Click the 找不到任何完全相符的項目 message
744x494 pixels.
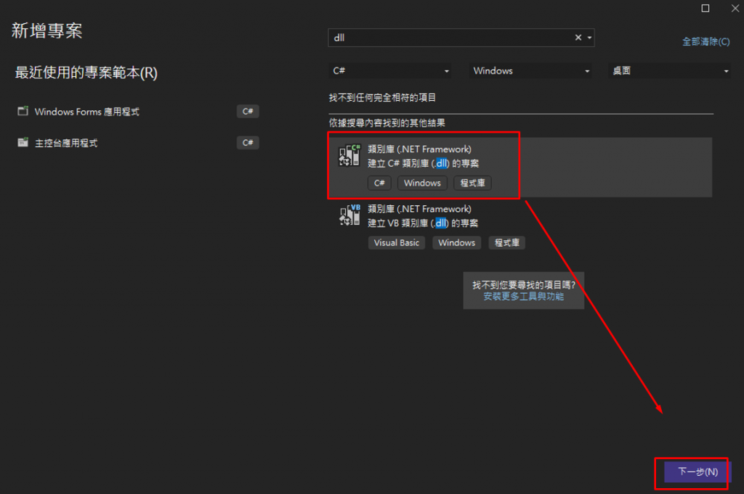[x=382, y=98]
